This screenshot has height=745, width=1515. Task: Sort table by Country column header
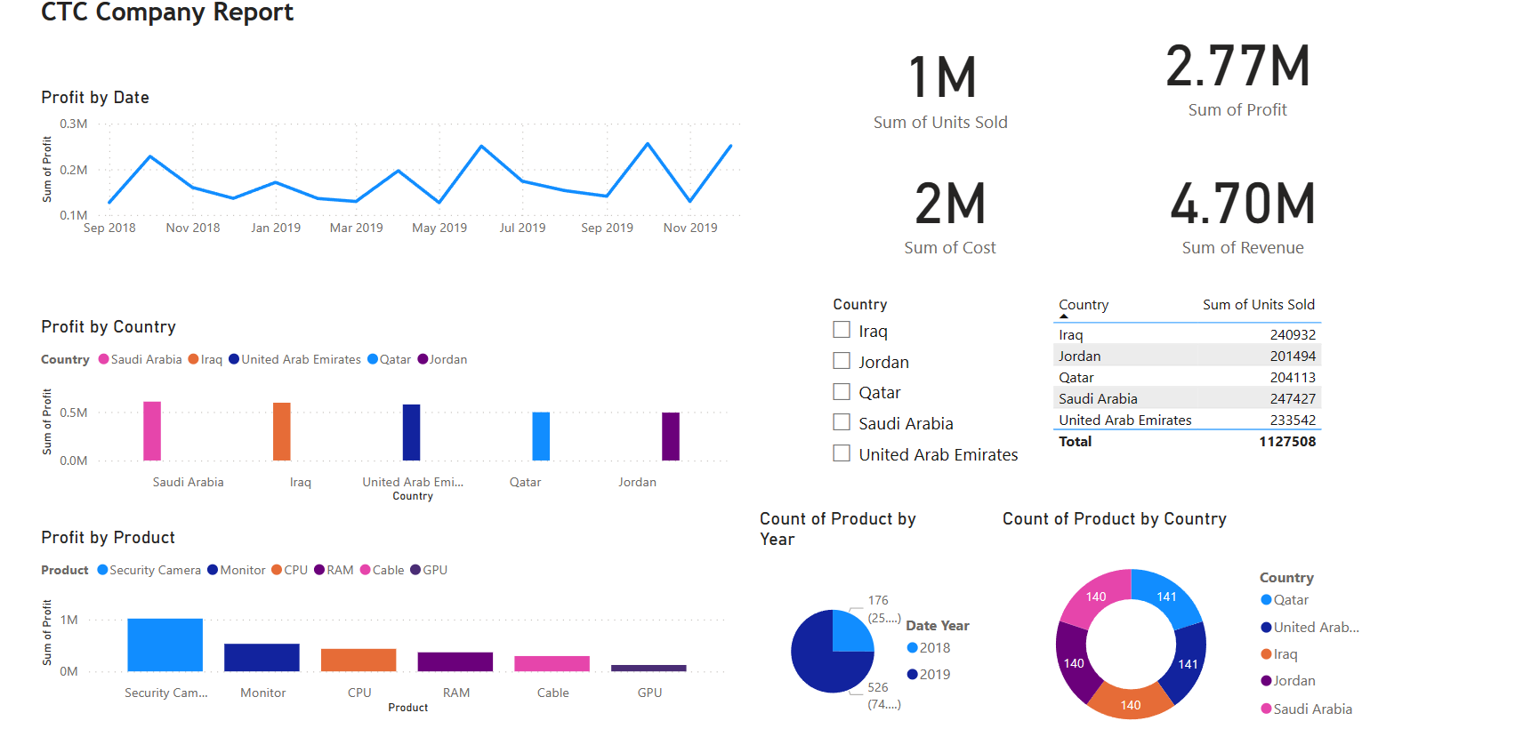[1083, 305]
